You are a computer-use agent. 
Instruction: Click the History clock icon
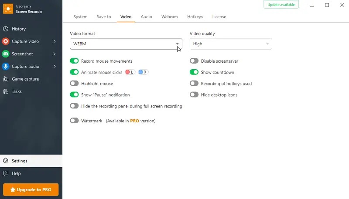[6, 29]
